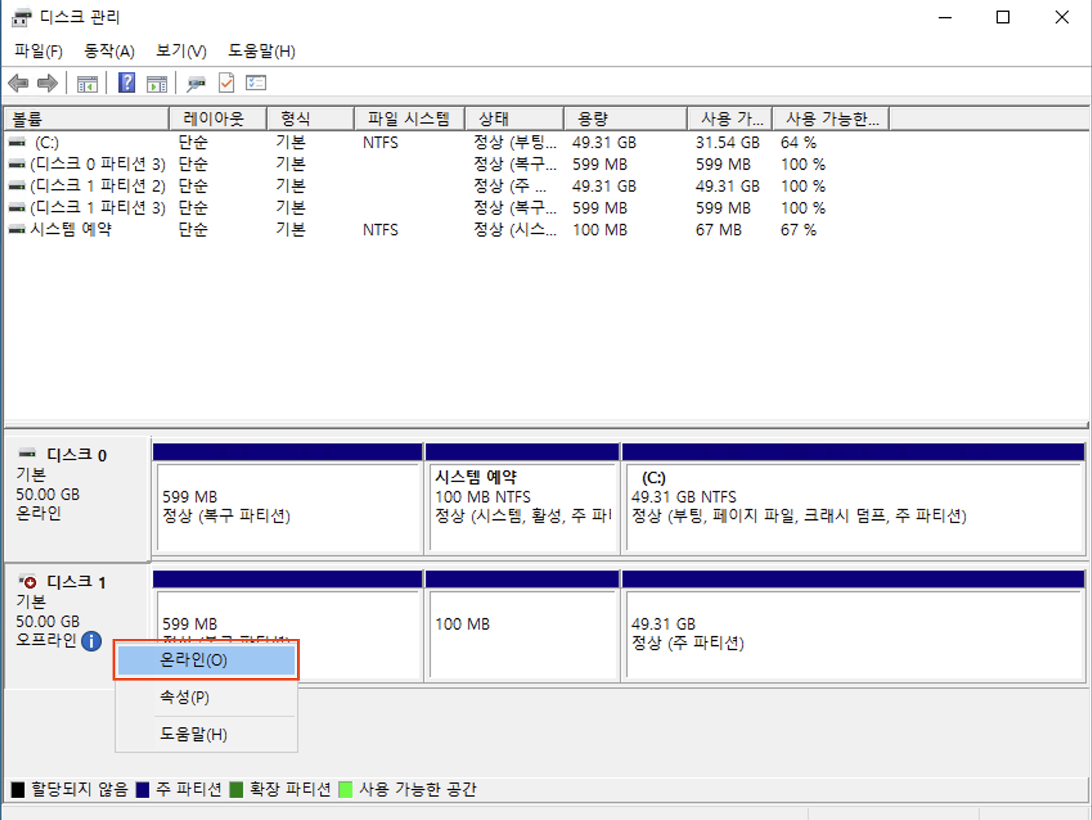Viewport: 1092px width, 820px height.
Task: Select 디스크 1 49.31 GB 주 파티션 block
Action: click(854, 625)
